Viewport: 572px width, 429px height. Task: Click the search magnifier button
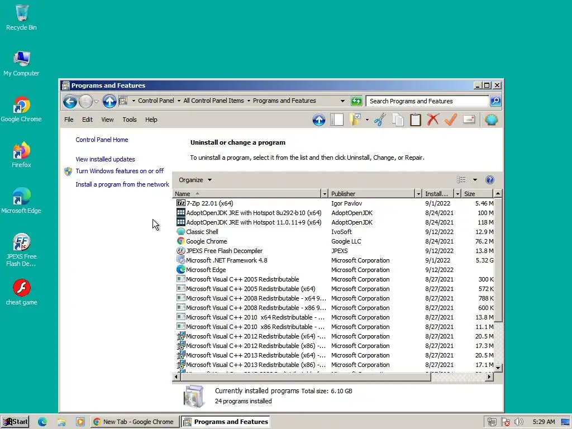[x=495, y=101]
